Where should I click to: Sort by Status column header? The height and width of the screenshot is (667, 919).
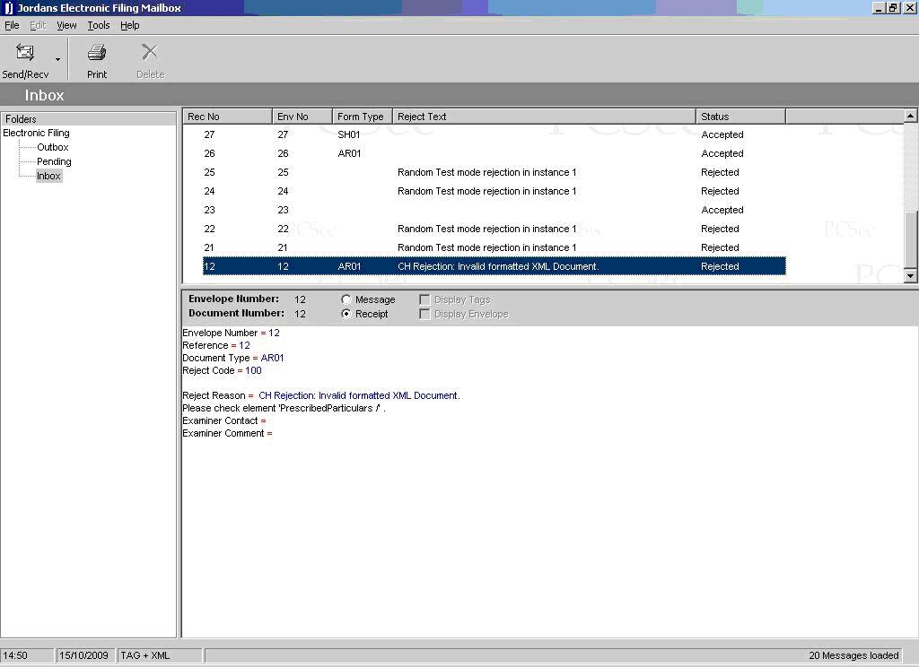(740, 117)
